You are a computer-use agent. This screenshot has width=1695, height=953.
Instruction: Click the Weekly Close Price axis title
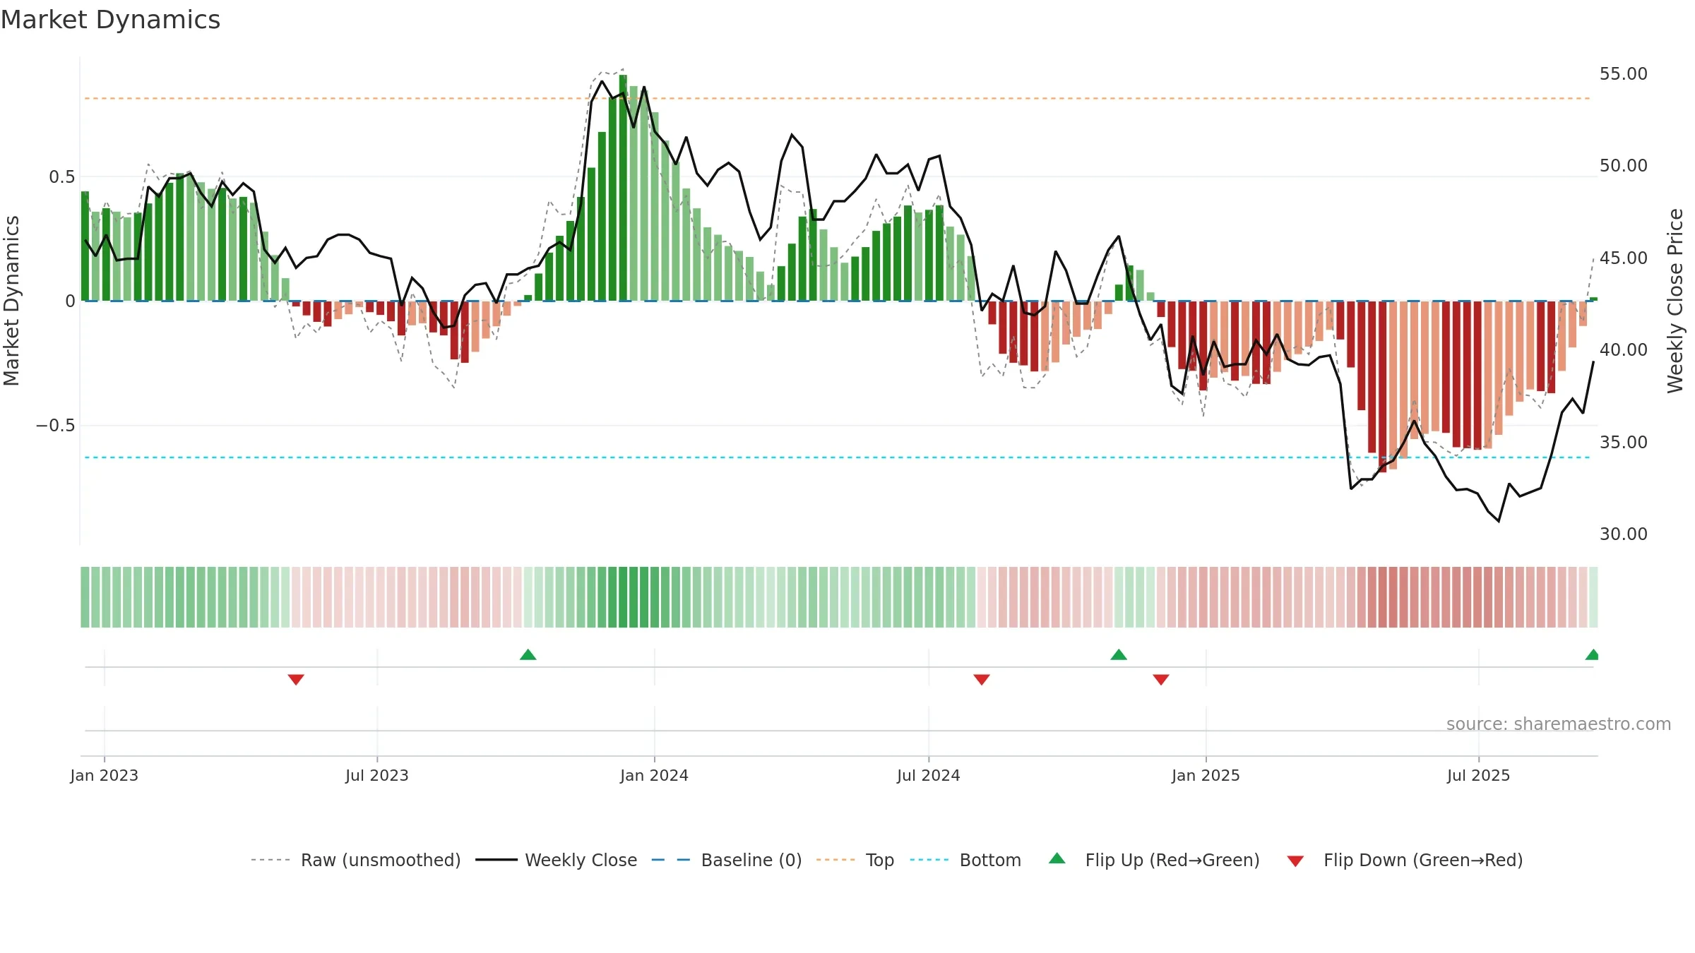(x=1675, y=301)
